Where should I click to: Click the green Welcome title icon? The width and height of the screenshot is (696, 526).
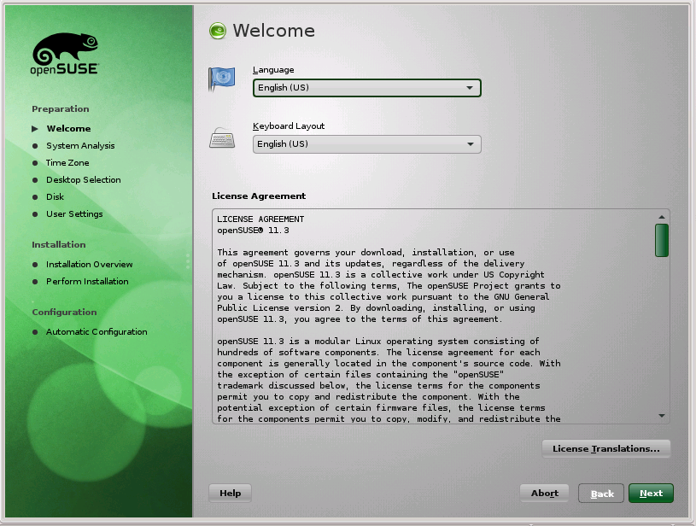(218, 31)
